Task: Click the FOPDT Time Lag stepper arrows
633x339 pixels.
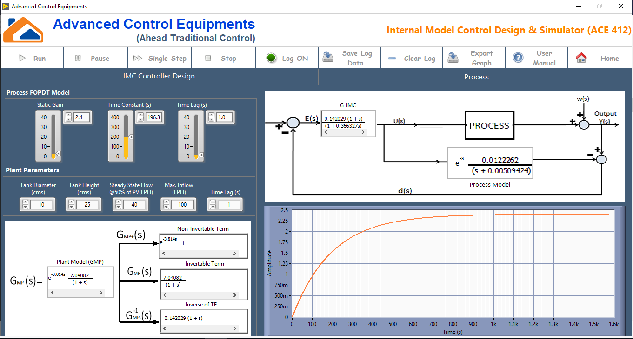Action: click(x=210, y=117)
